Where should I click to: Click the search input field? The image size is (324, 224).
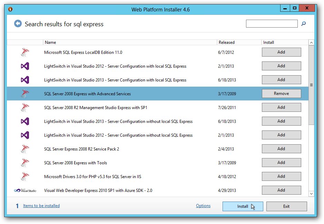[272, 23]
